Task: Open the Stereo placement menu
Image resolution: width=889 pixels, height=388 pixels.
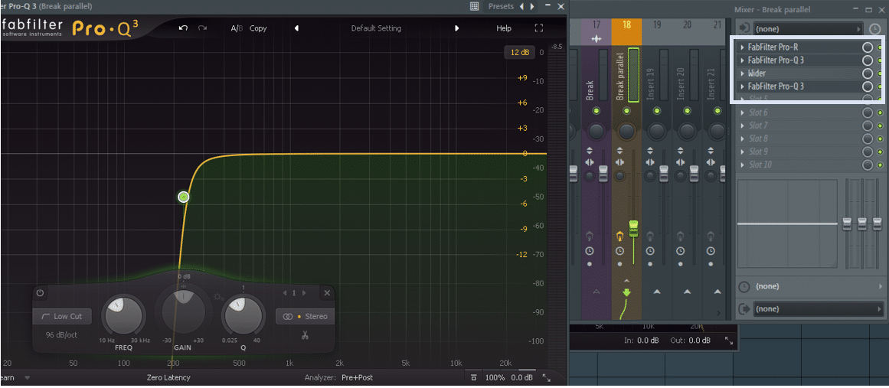Action: click(305, 317)
